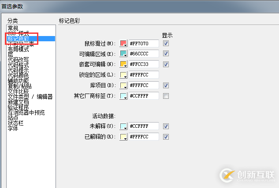This screenshot has width=279, height=188.
Task: Open the 库项目 color swatch
Action: [x=123, y=85]
